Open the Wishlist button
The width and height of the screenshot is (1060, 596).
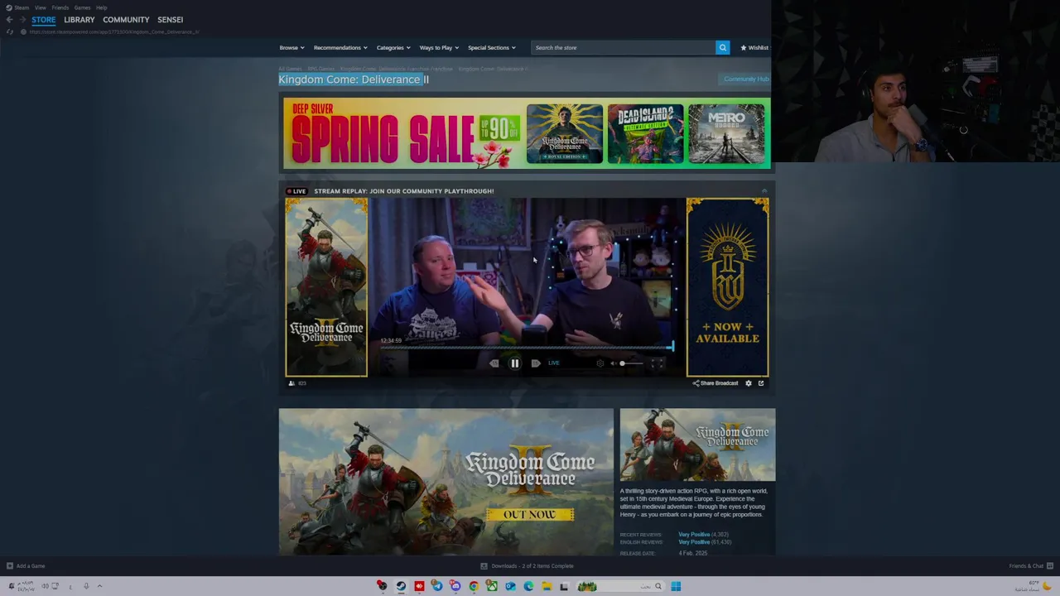pyautogui.click(x=754, y=47)
